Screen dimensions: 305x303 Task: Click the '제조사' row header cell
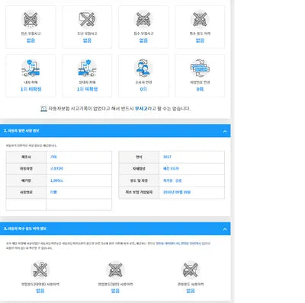26,157
